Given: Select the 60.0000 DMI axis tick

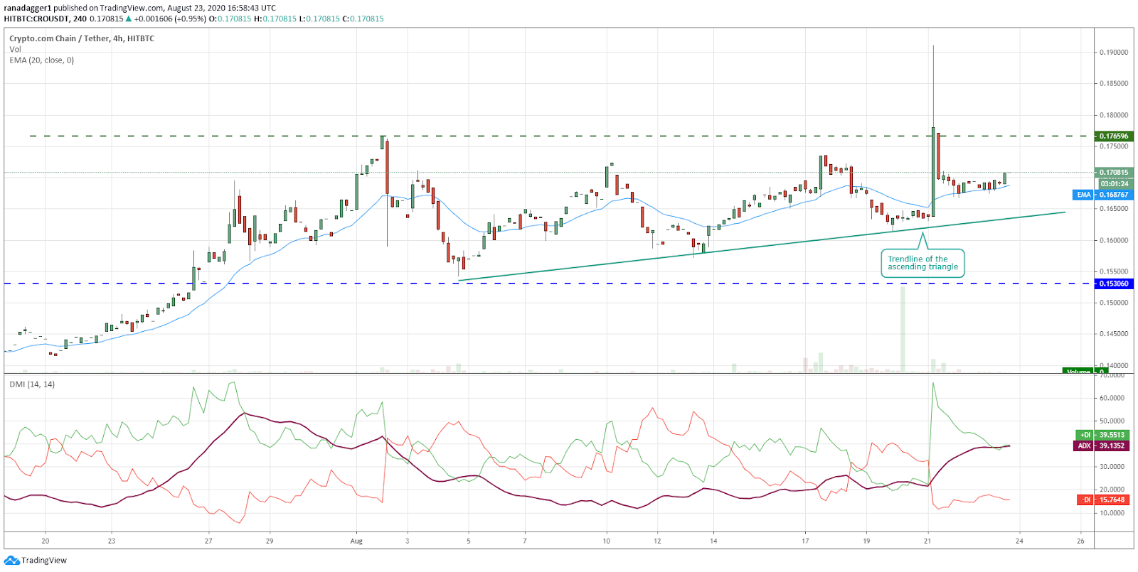Looking at the screenshot, I should coord(1112,398).
